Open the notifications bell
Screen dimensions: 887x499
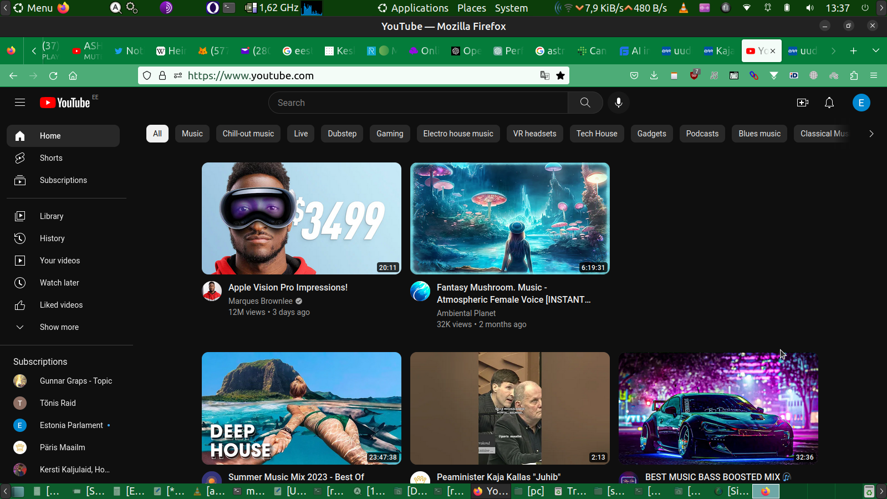(x=829, y=103)
